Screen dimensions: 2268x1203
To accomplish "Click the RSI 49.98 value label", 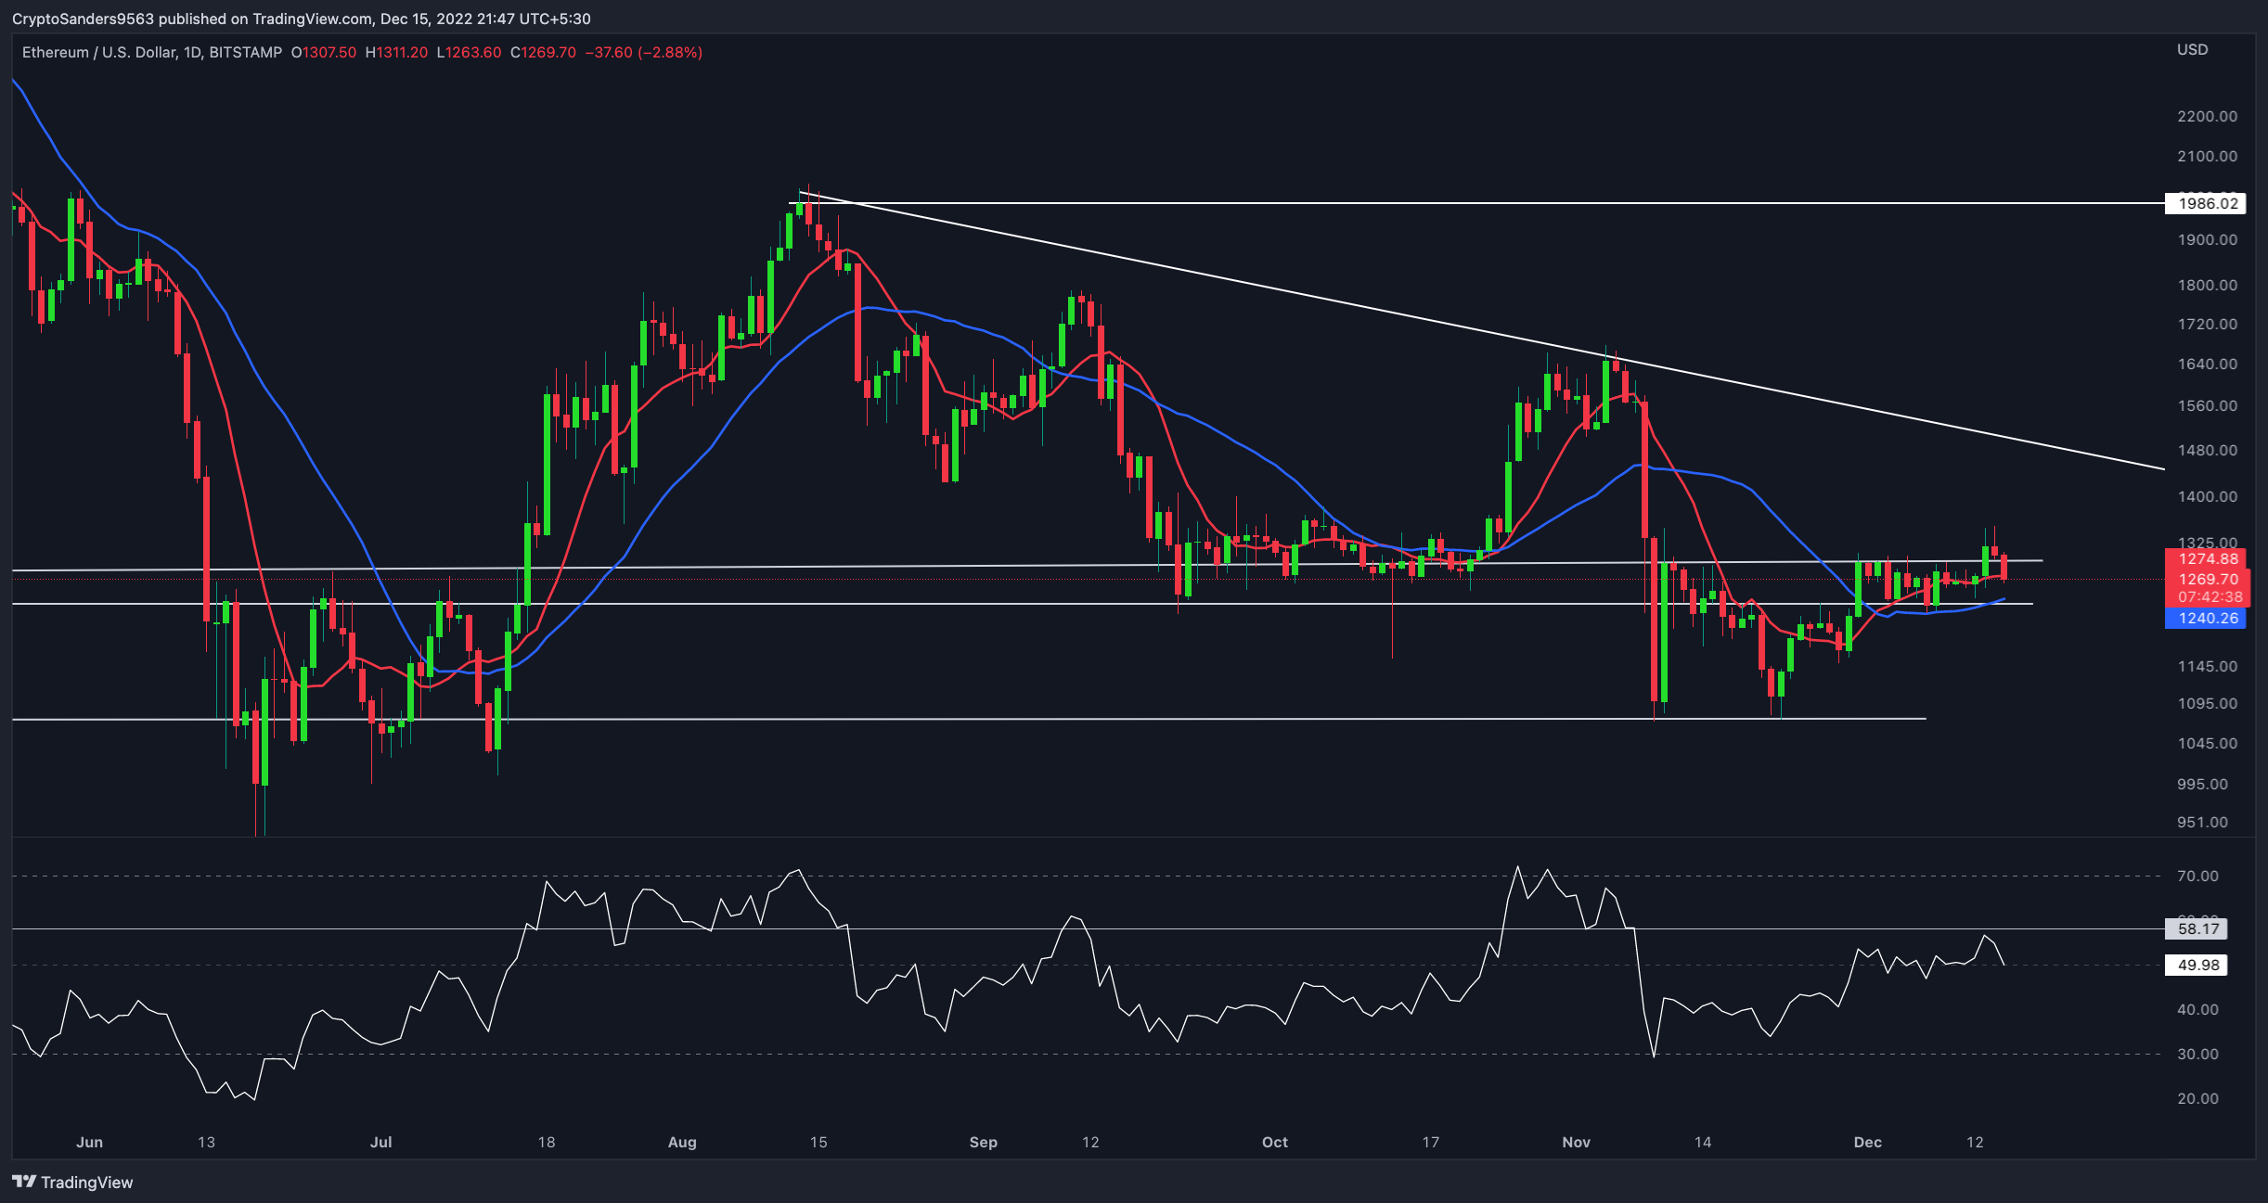I will coord(2197,965).
